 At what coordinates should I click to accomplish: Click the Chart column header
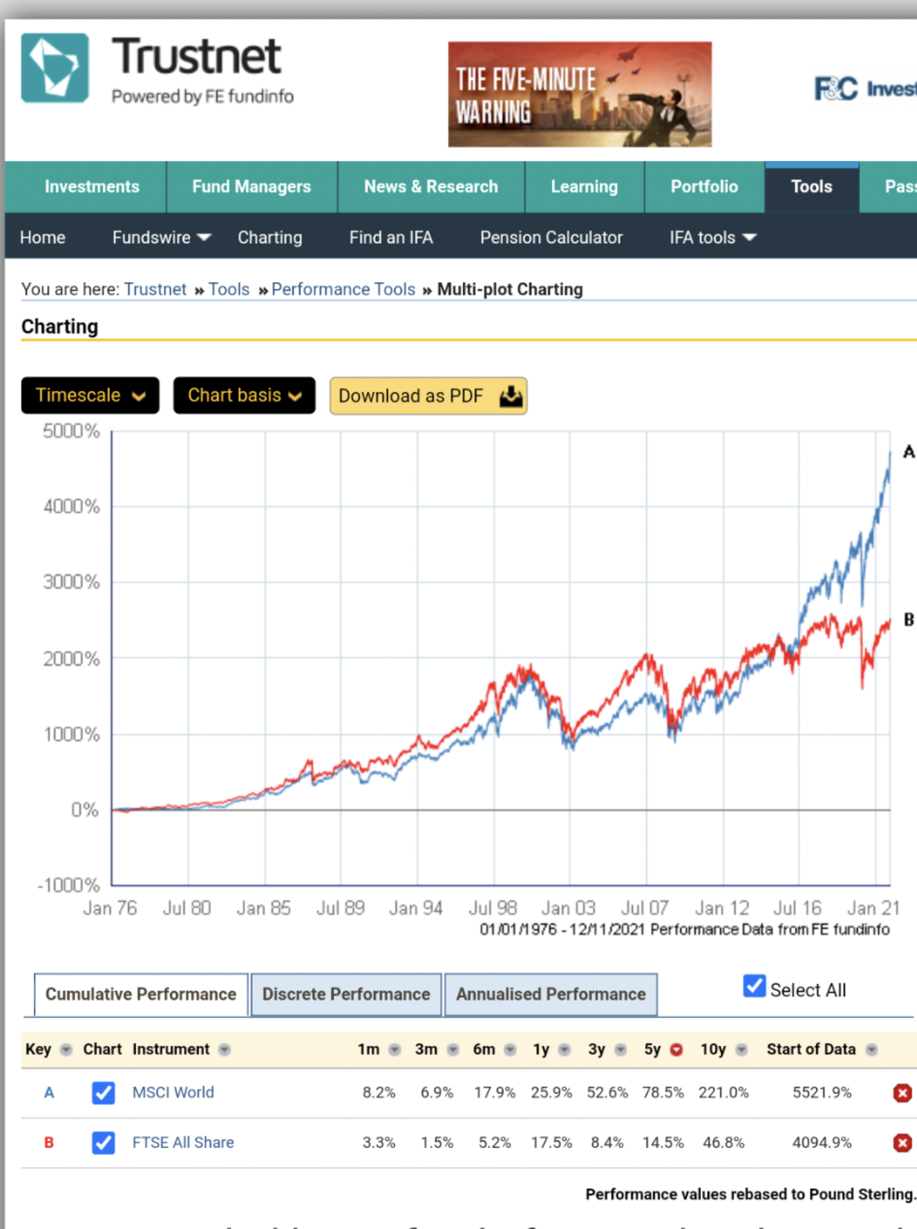[x=102, y=1050]
